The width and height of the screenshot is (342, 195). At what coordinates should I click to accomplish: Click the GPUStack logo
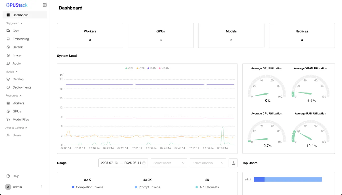17,5
